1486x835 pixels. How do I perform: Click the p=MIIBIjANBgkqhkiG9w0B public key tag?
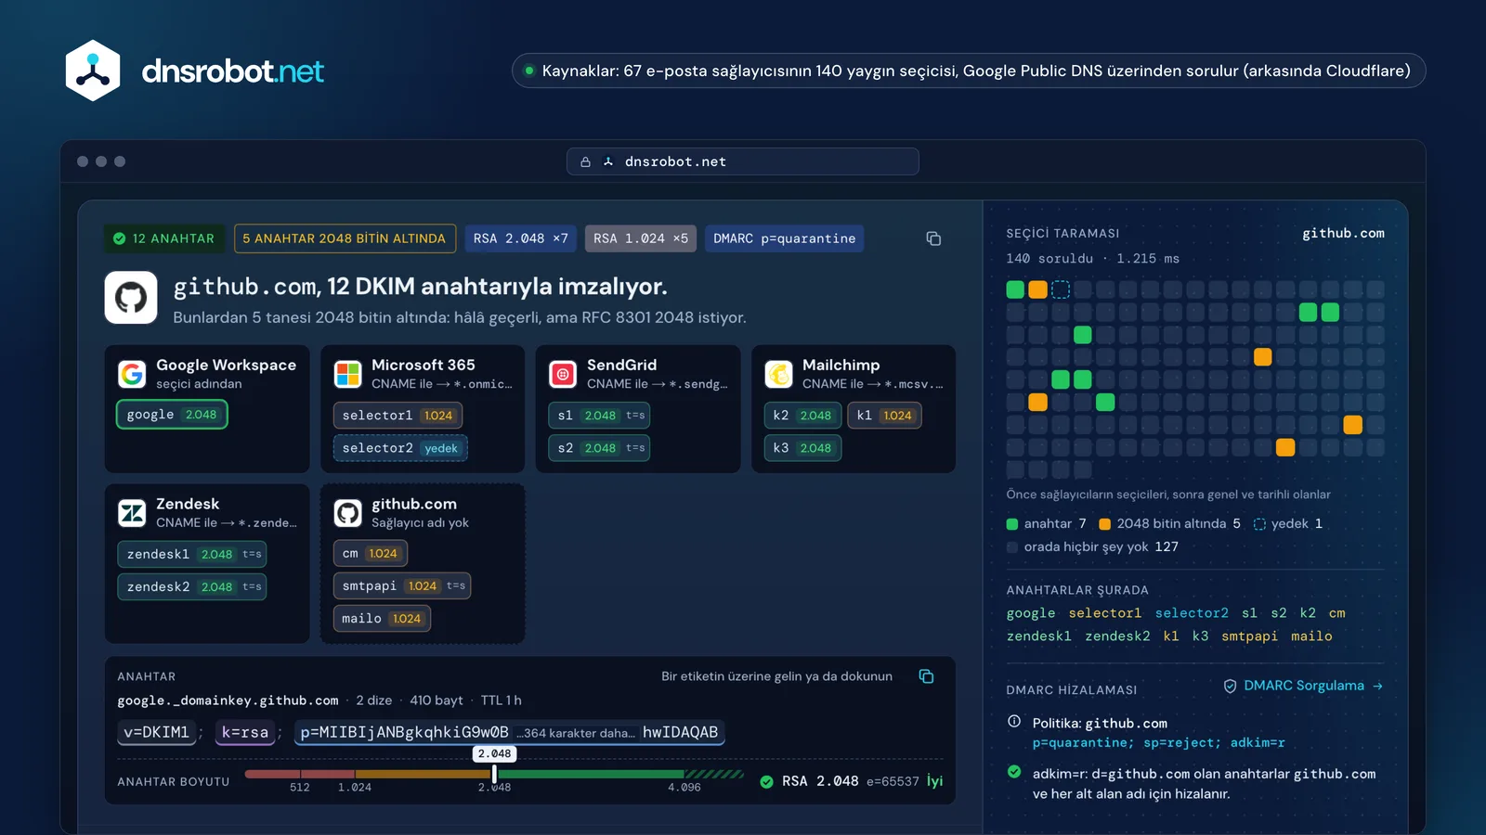[x=509, y=732]
